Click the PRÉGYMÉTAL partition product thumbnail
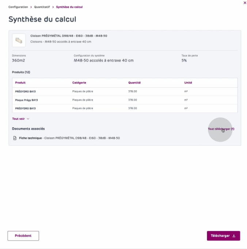 (x=19, y=40)
